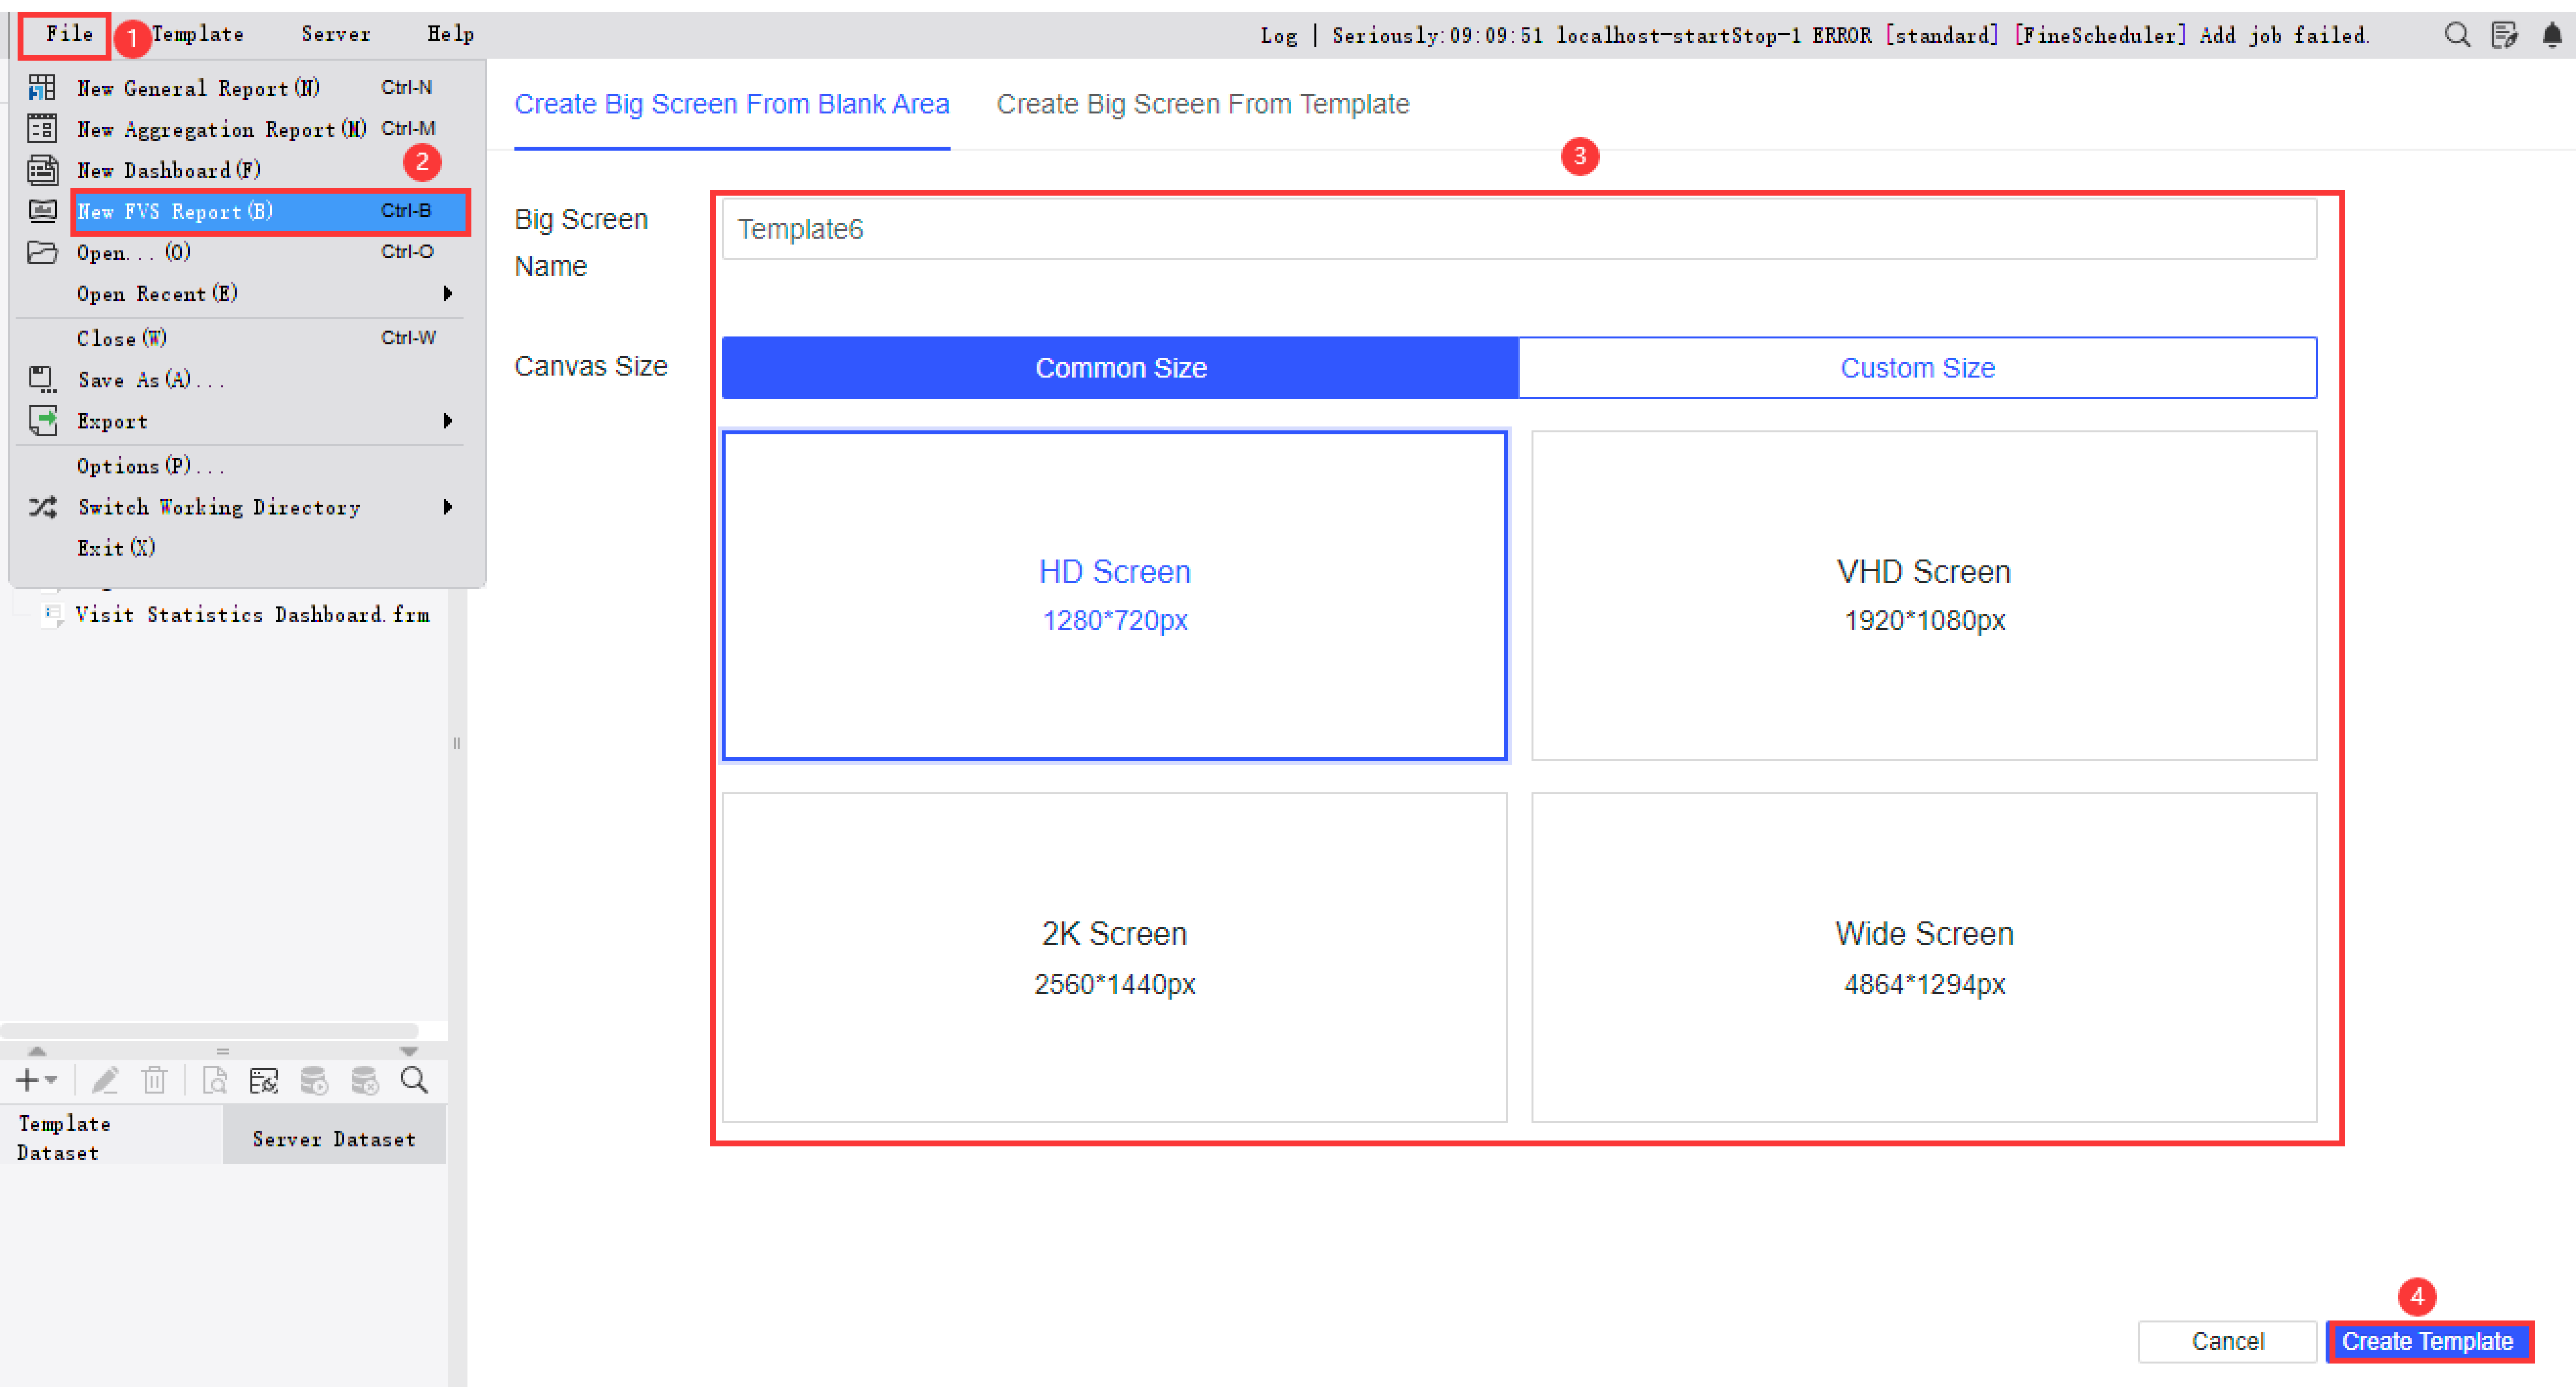2576x1387 pixels.
Task: Open the Help menu
Action: pos(451,35)
